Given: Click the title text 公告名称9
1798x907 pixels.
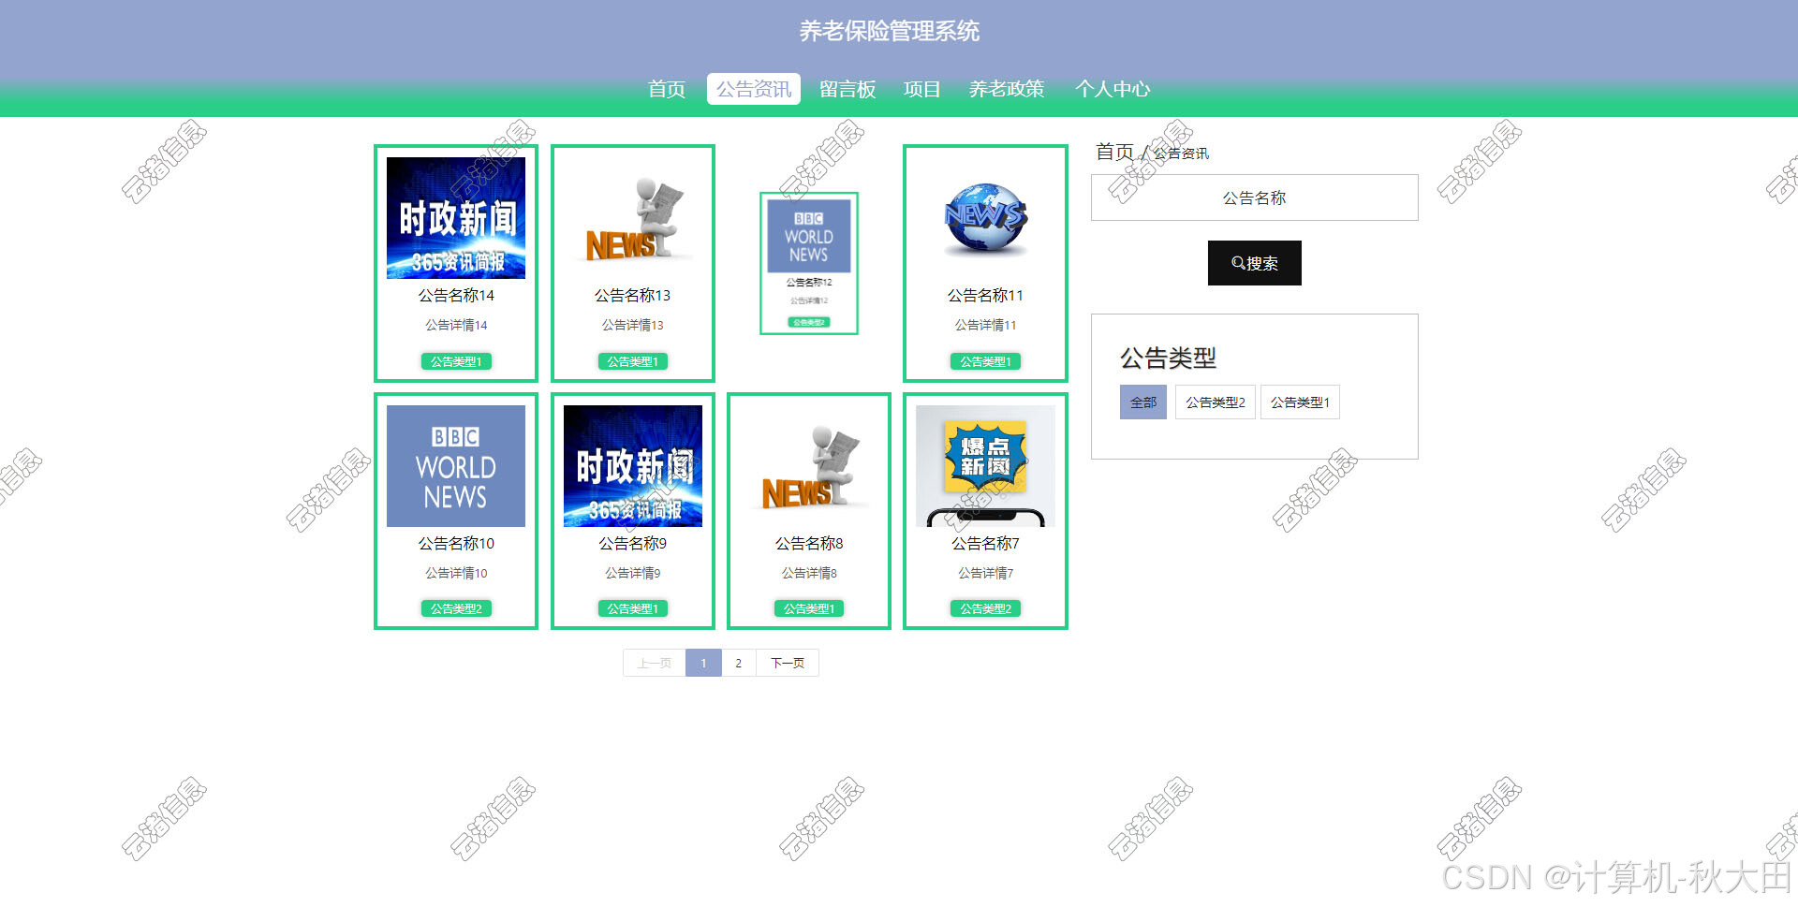Looking at the screenshot, I should point(633,543).
